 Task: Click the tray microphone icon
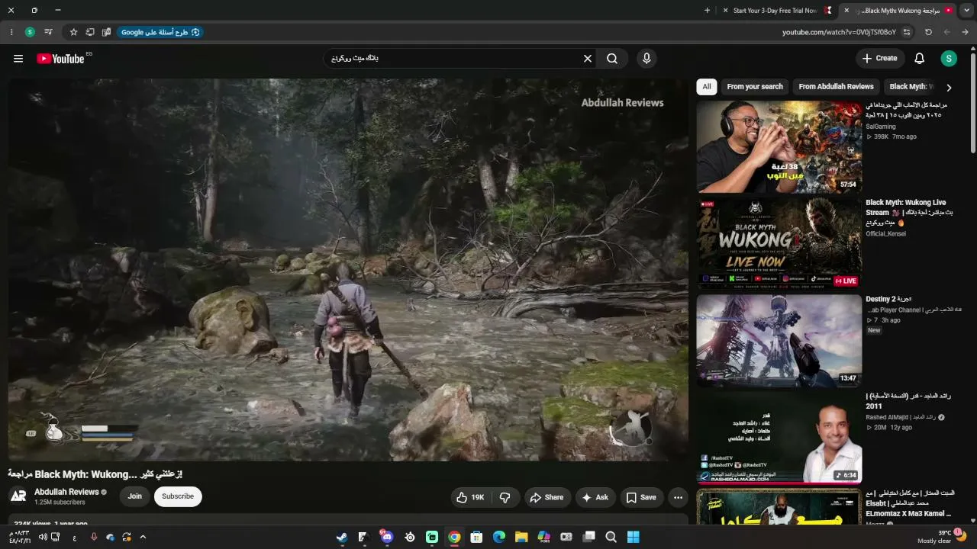[95, 537]
